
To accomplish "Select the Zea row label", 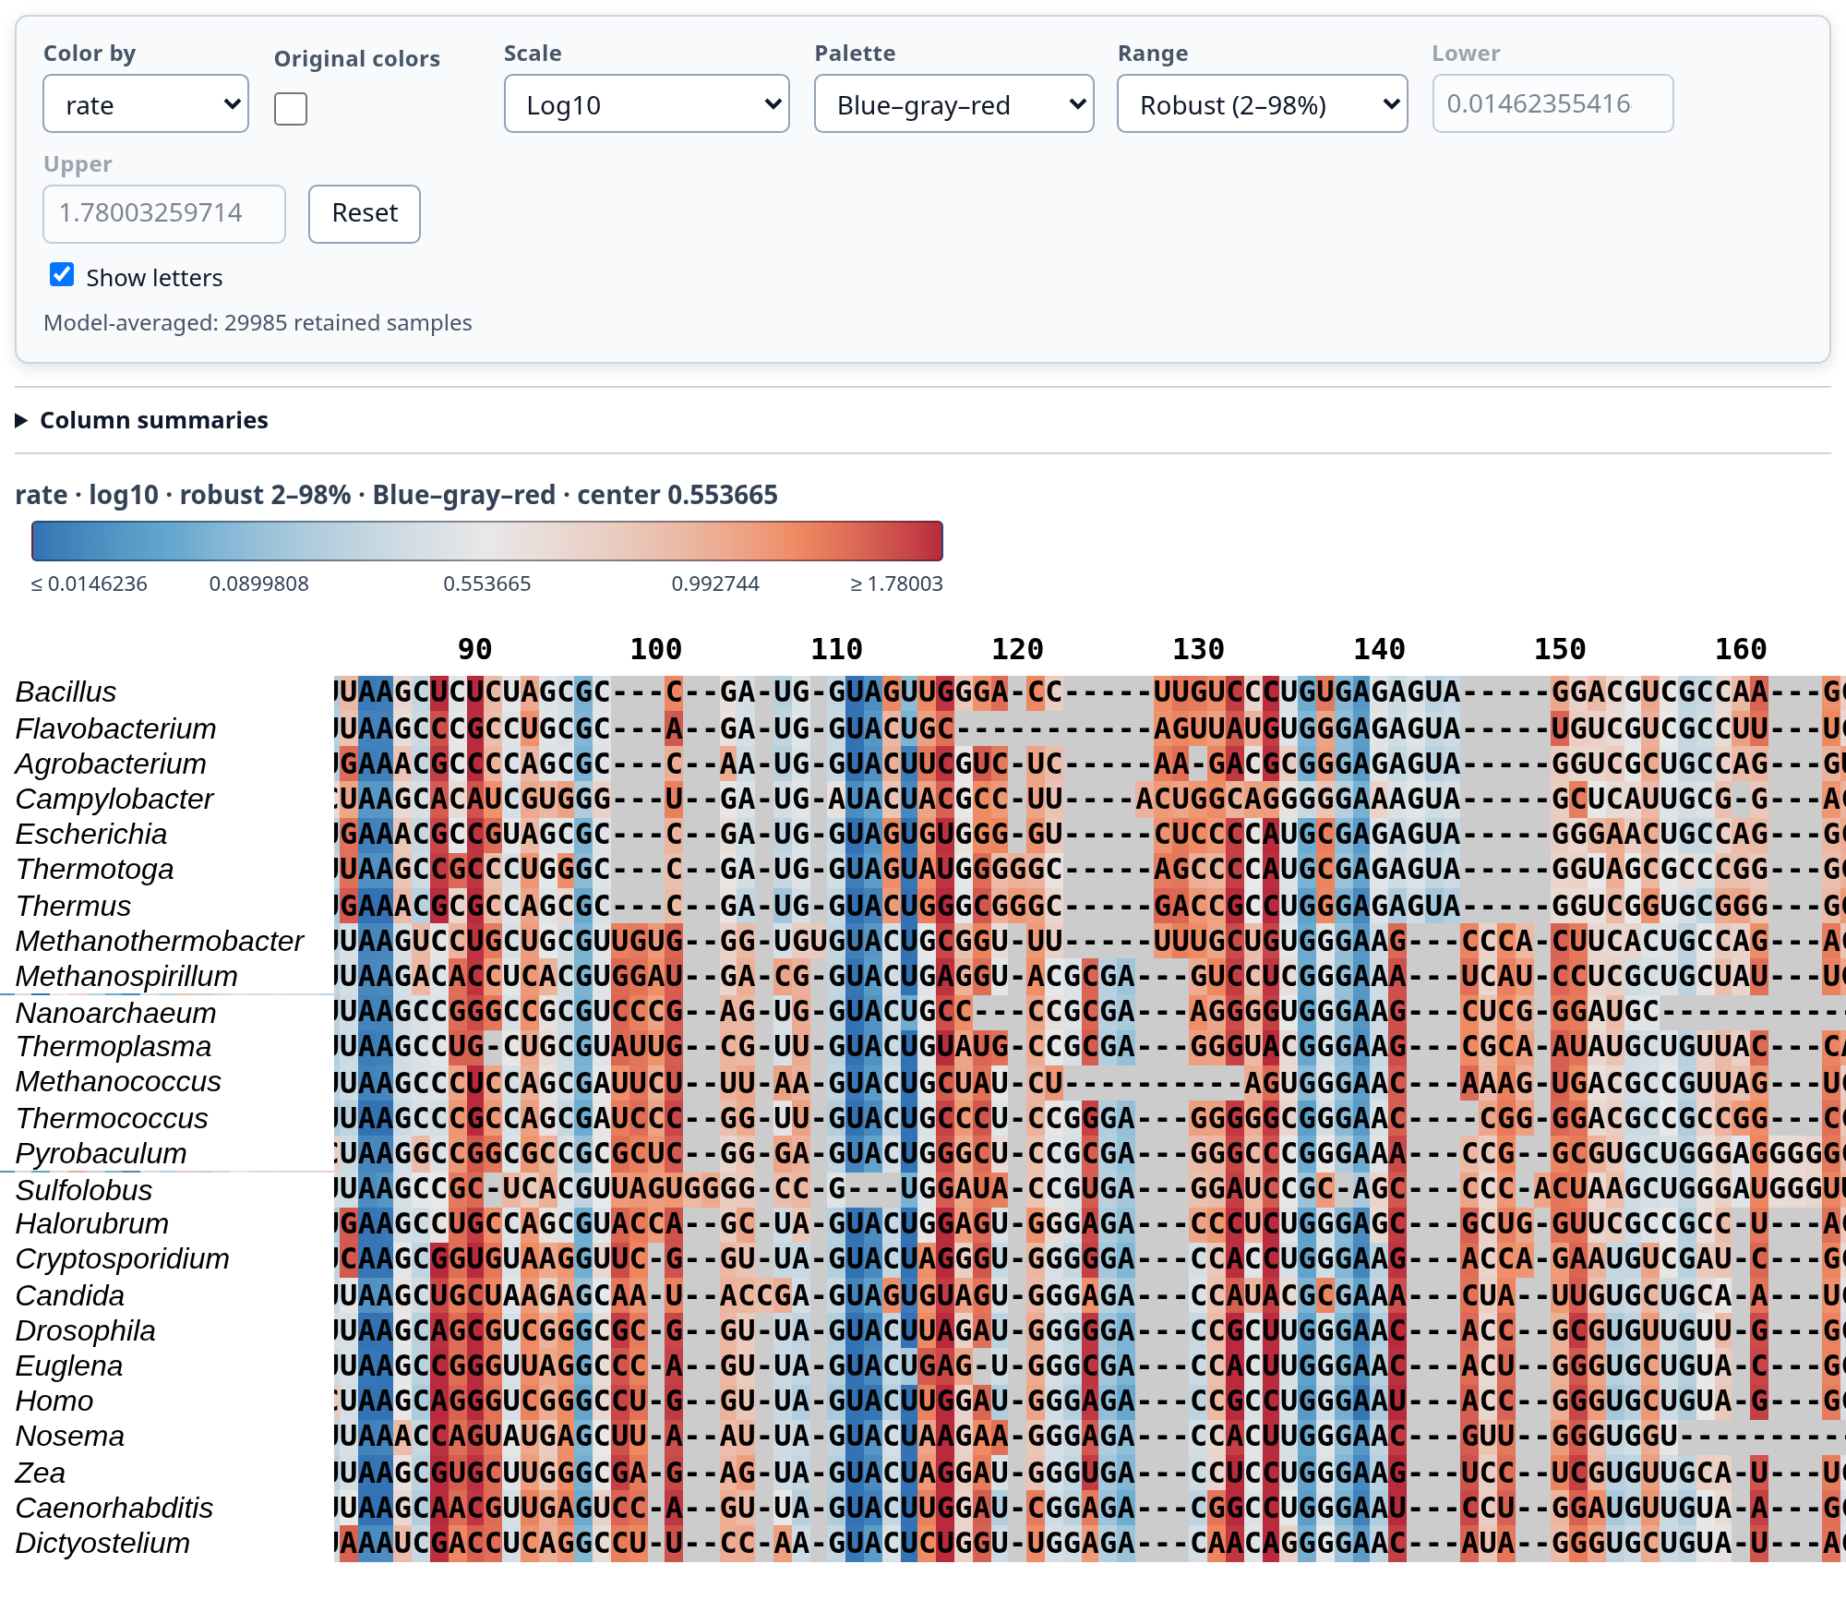I will [40, 1473].
